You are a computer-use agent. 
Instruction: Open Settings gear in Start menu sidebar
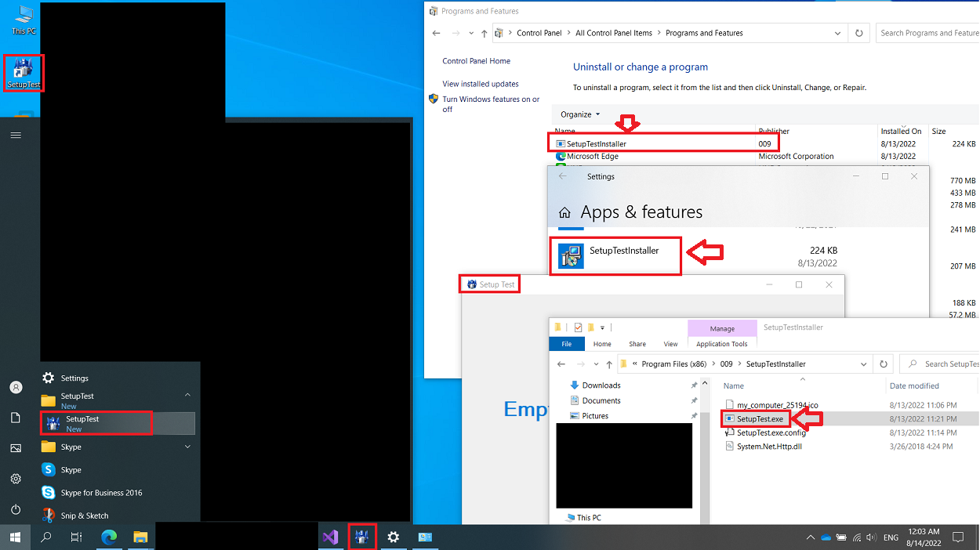pyautogui.click(x=16, y=479)
